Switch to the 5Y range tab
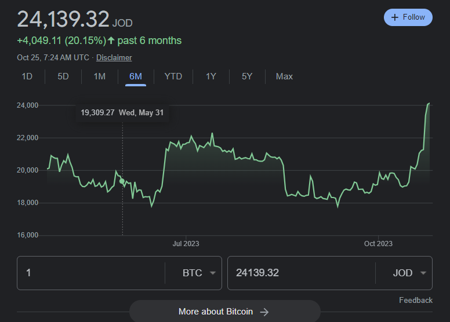450x322 pixels. 247,76
